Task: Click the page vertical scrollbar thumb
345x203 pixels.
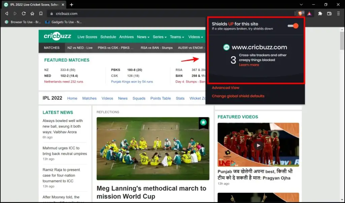Action: point(342,41)
